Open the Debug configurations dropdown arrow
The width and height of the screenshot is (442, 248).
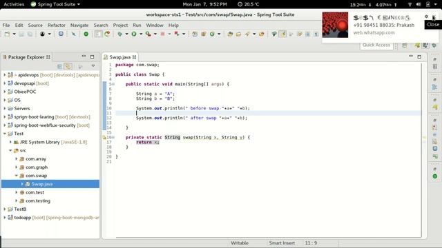point(126,34)
